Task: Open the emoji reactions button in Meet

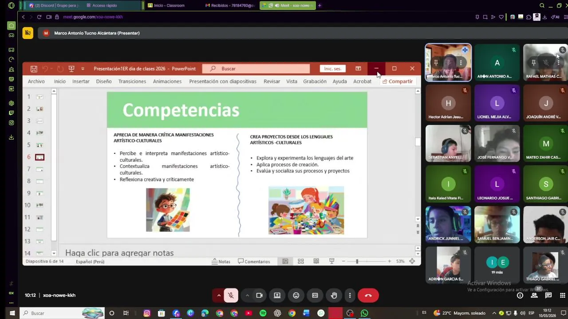Action: 296,296
